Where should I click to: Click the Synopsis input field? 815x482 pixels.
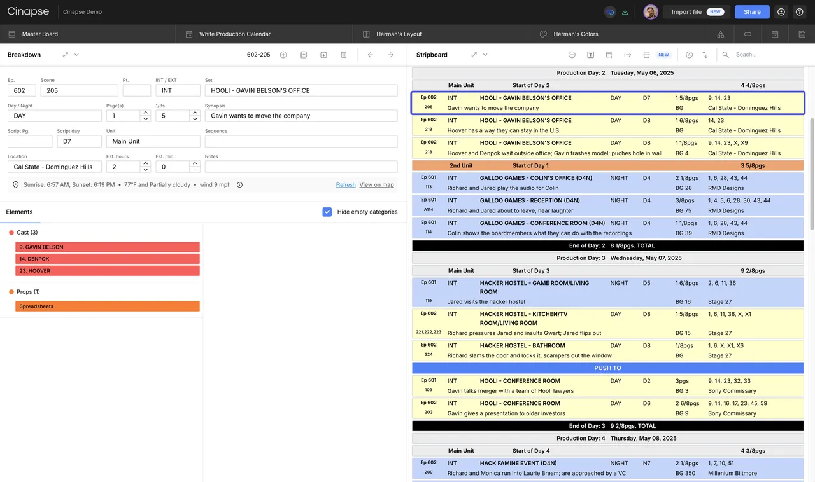tap(301, 116)
